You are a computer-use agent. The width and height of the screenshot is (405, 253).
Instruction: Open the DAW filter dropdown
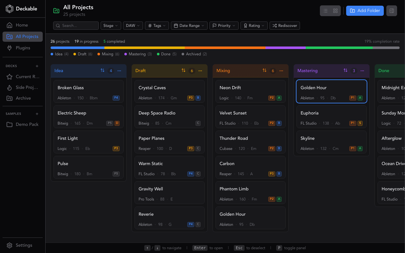133,26
